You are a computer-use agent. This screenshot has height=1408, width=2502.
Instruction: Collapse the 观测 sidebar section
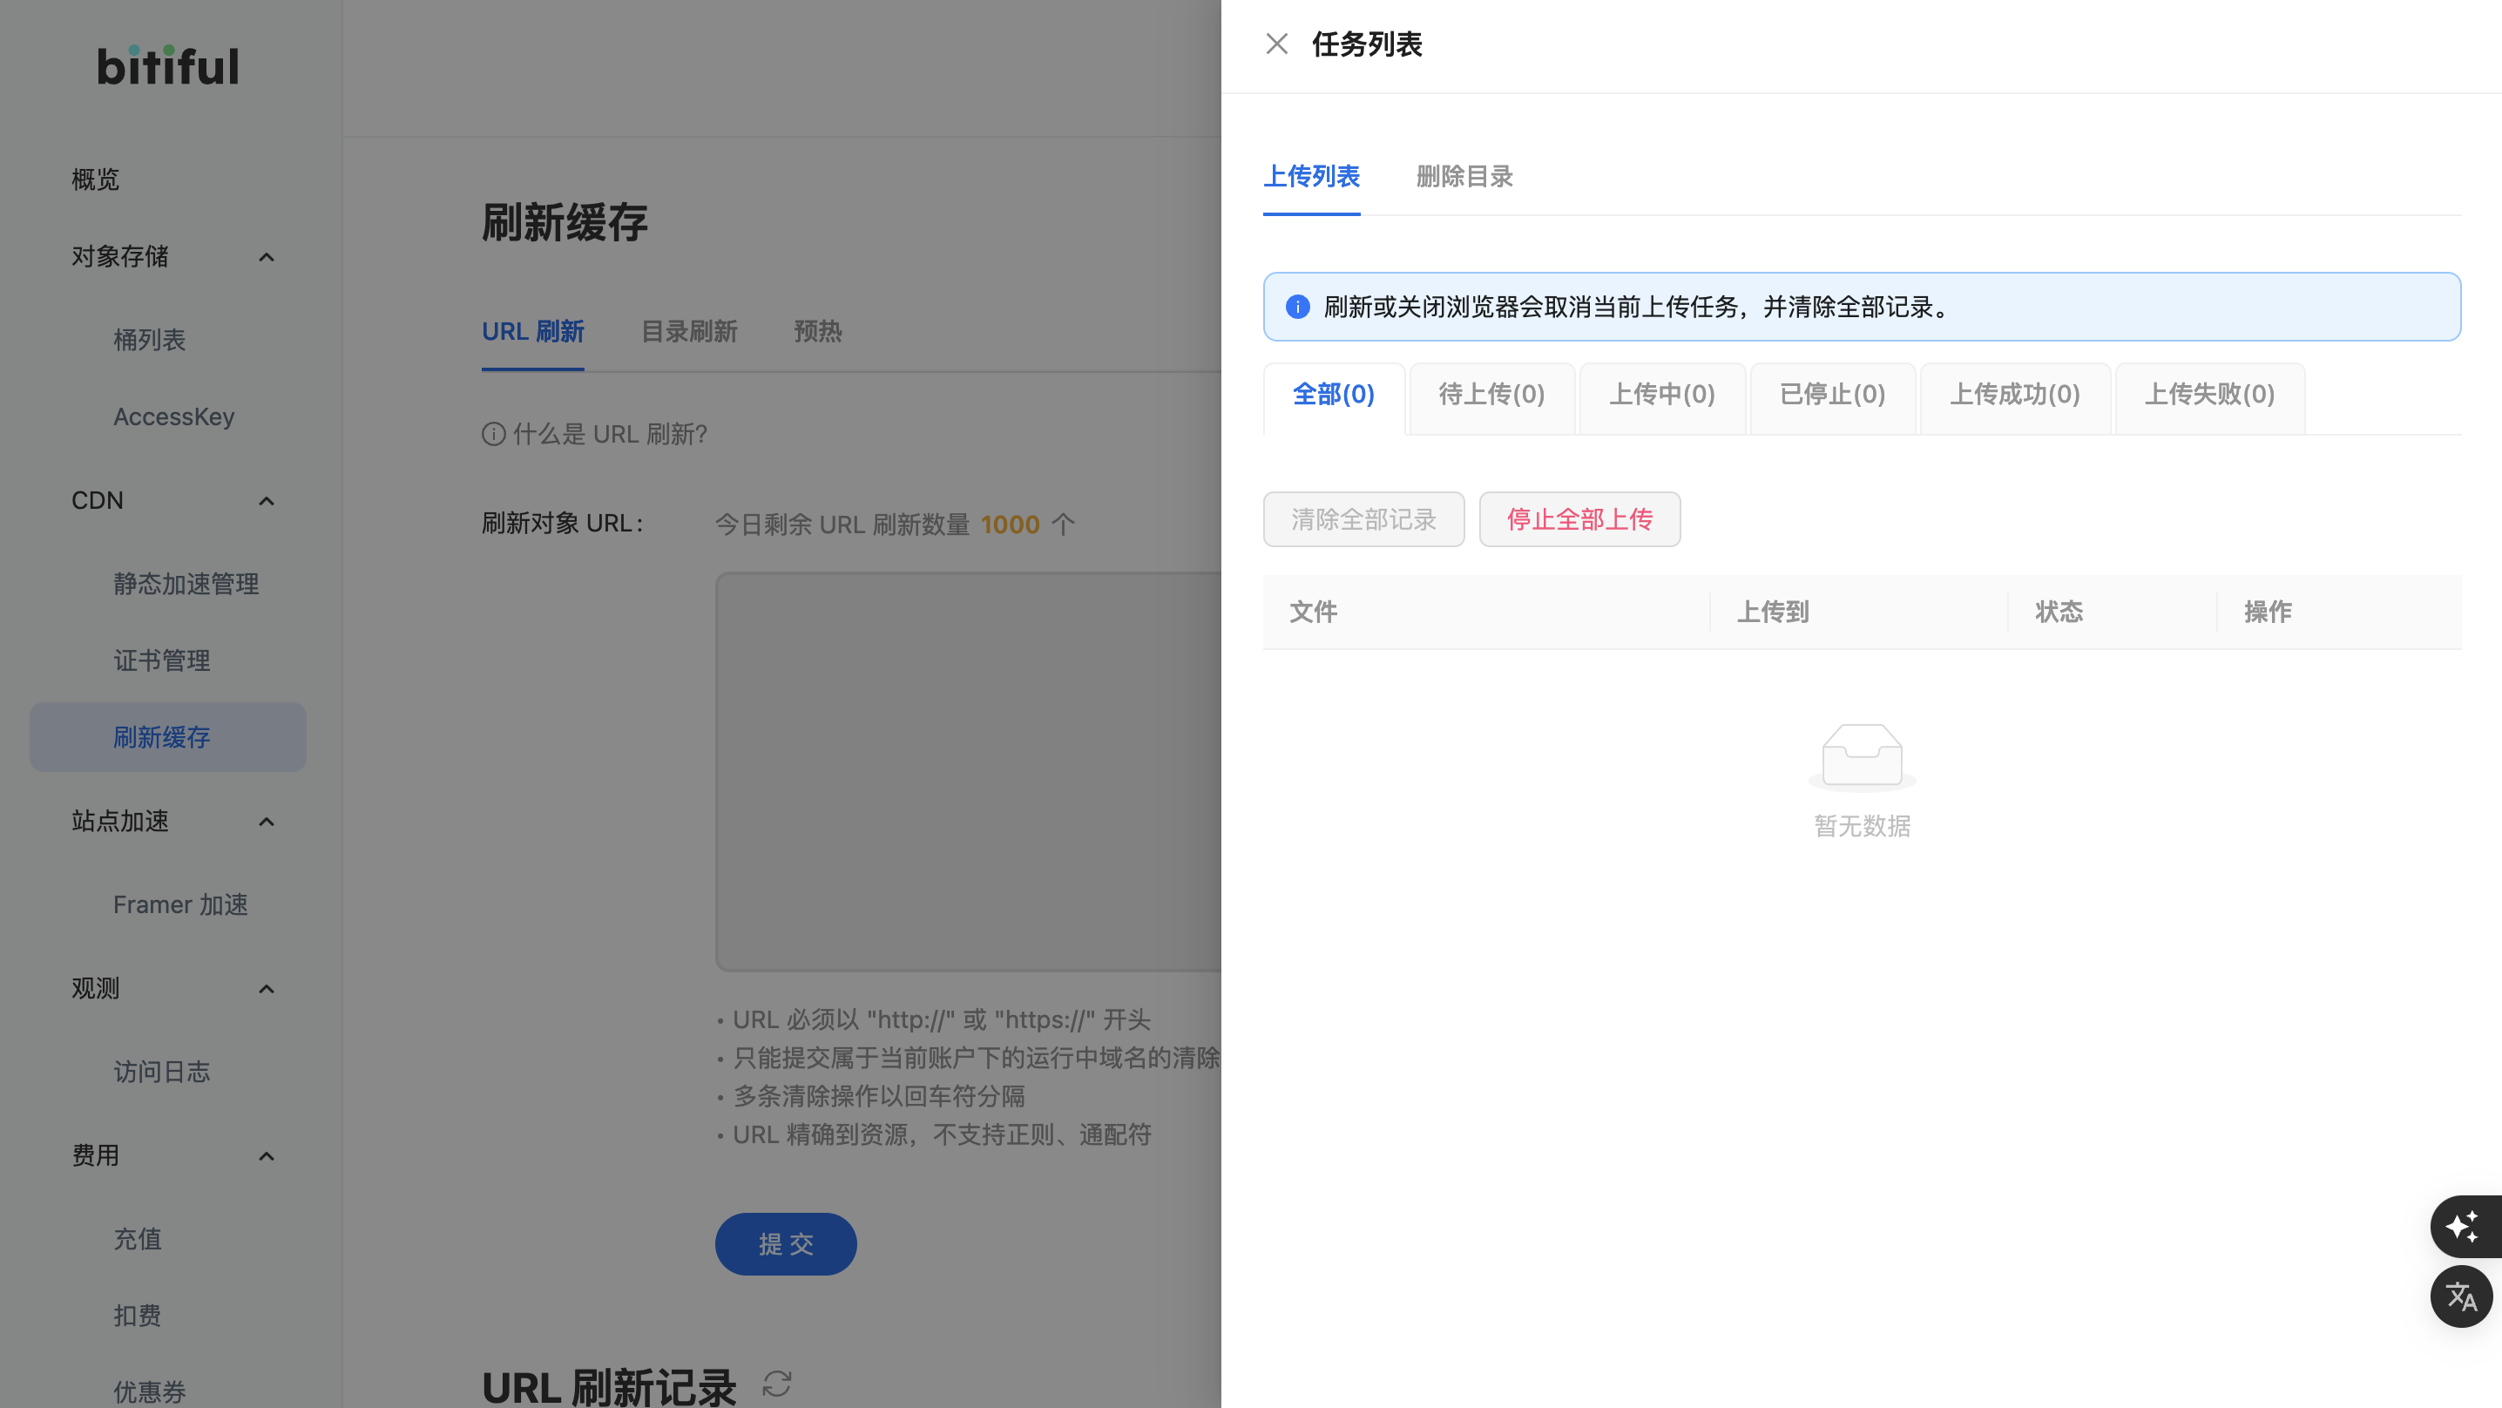[x=267, y=988]
